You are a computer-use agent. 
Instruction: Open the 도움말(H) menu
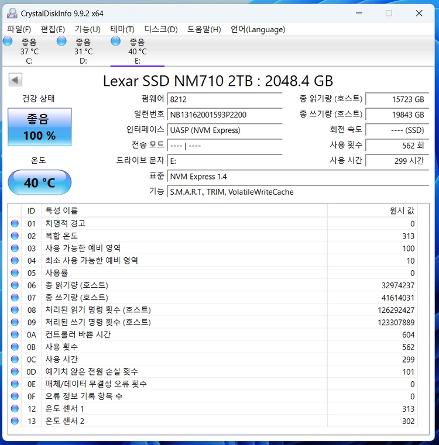pyautogui.click(x=204, y=29)
